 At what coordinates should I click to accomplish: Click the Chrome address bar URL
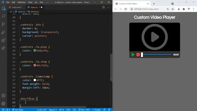147,9
